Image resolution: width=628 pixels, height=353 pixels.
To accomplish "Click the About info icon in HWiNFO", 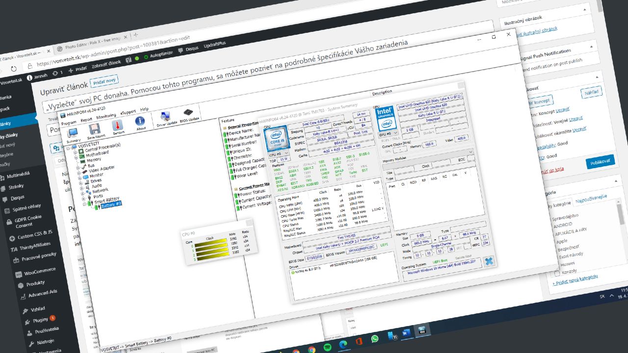I will 140,121.
